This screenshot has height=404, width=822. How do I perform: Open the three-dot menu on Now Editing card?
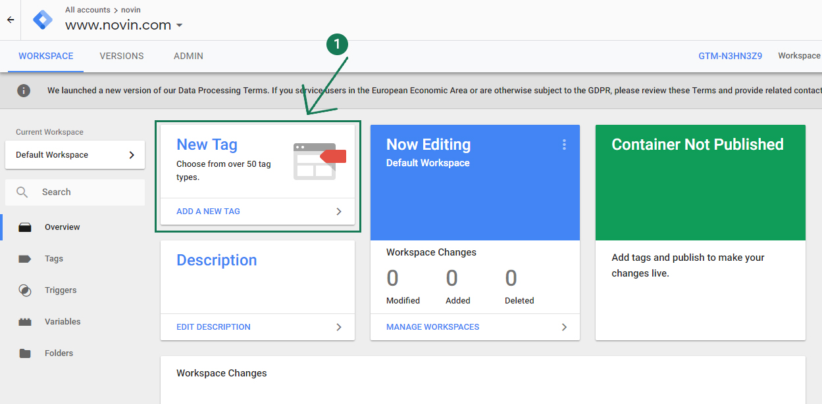[564, 145]
